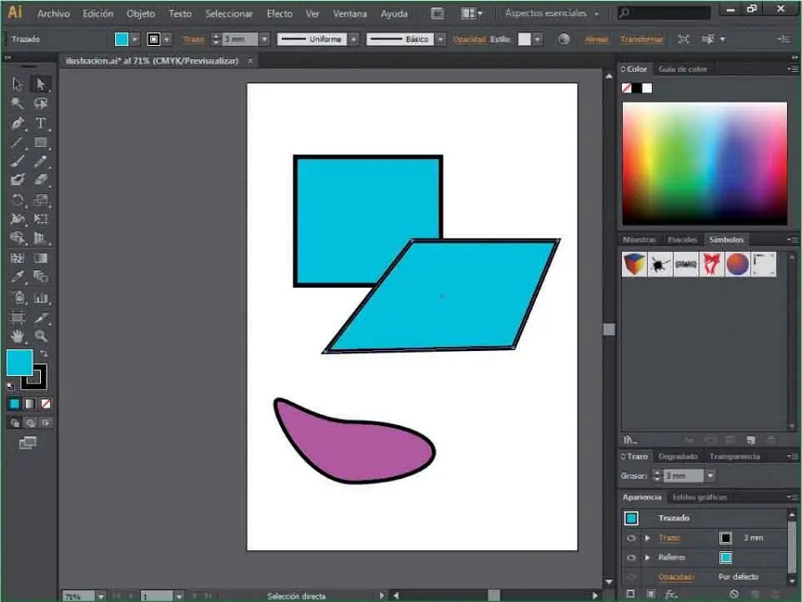The width and height of the screenshot is (802, 602).
Task: Click the white swatch in Color panel
Action: pos(647,88)
